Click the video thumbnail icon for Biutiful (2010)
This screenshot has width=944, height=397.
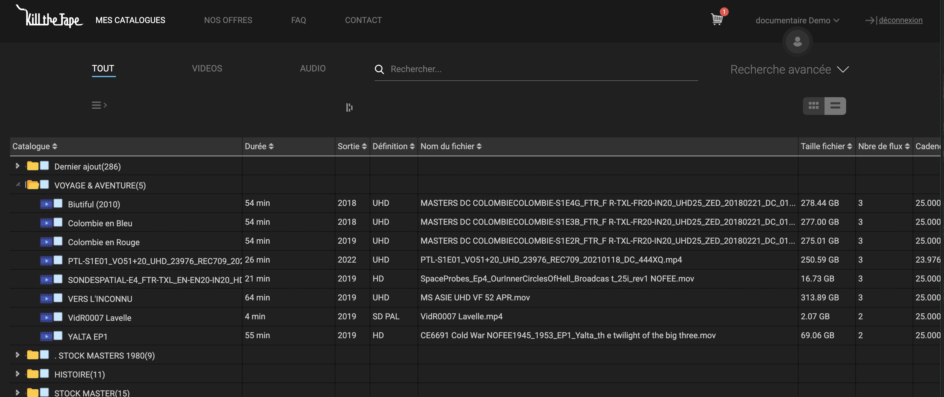click(x=47, y=204)
